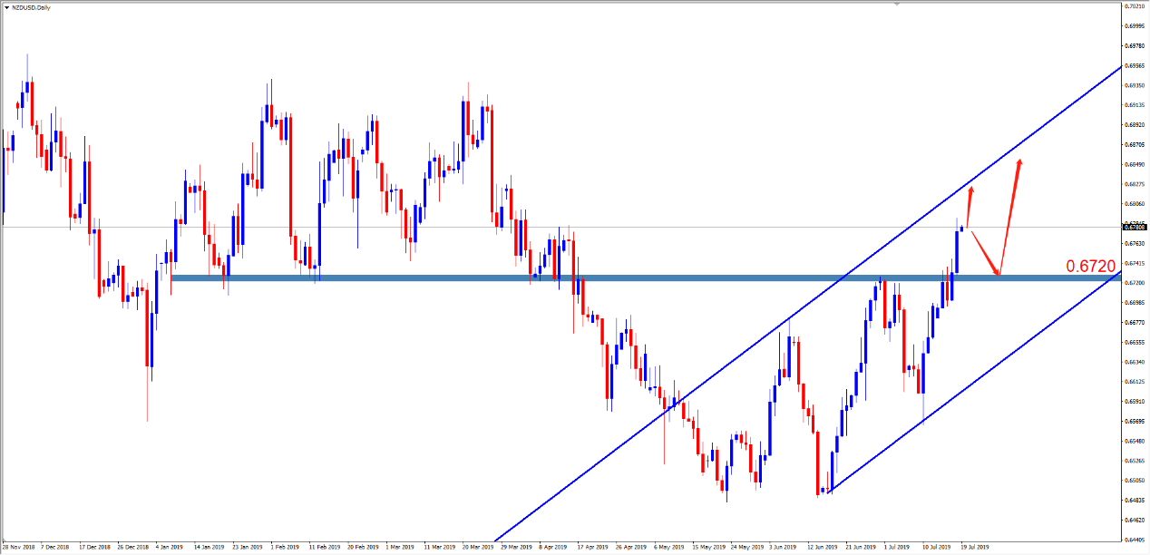Viewport: 1150px width, 555px height.
Task: Select the red downward arrow toward 0.6720
Action: click(x=985, y=252)
